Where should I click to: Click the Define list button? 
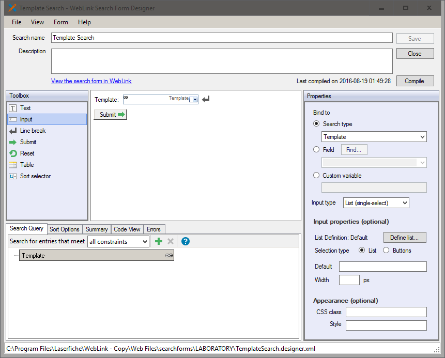pyautogui.click(x=404, y=238)
